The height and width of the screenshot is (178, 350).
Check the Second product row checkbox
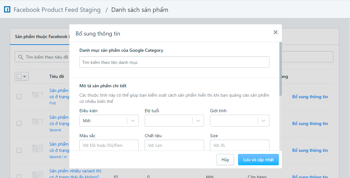click(x=19, y=123)
